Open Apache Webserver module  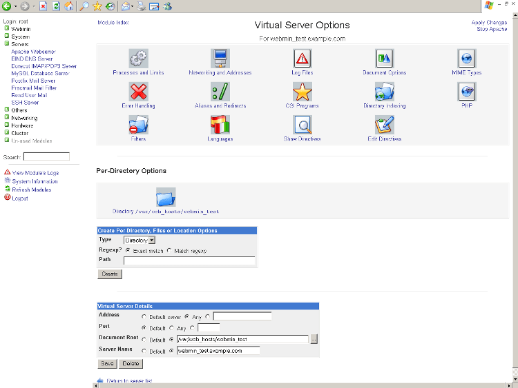[x=33, y=52]
